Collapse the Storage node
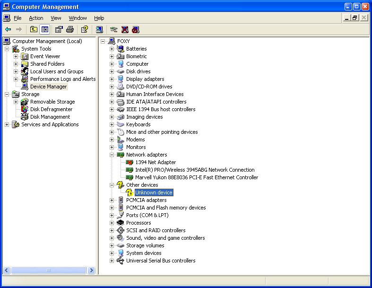Screen dimensions: 372x288 pyautogui.click(x=7, y=94)
